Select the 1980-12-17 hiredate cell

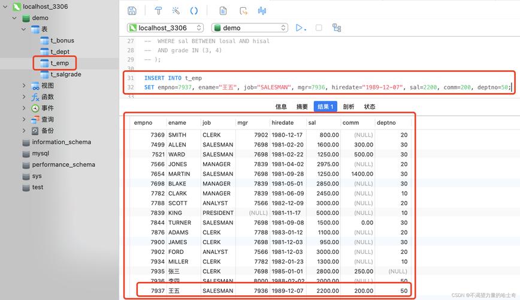point(287,135)
